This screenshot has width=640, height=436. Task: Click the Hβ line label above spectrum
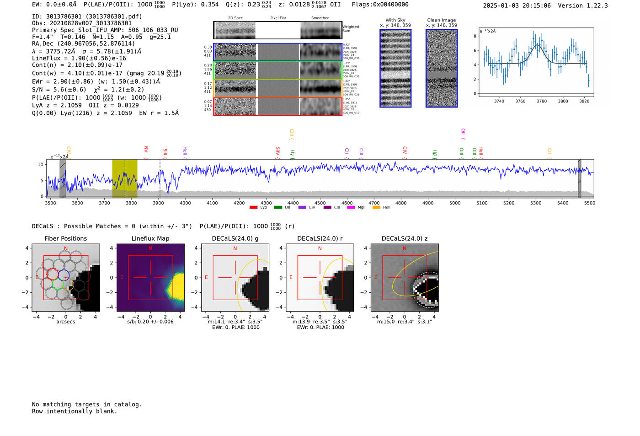click(x=435, y=154)
